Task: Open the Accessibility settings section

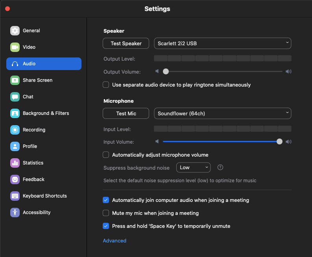Action: pos(37,213)
